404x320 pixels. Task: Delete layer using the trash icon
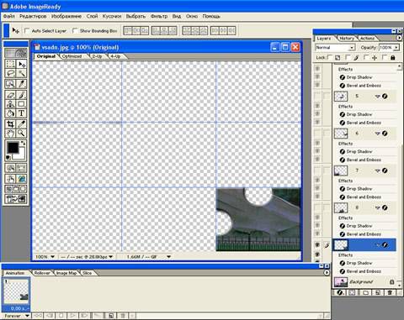390,292
